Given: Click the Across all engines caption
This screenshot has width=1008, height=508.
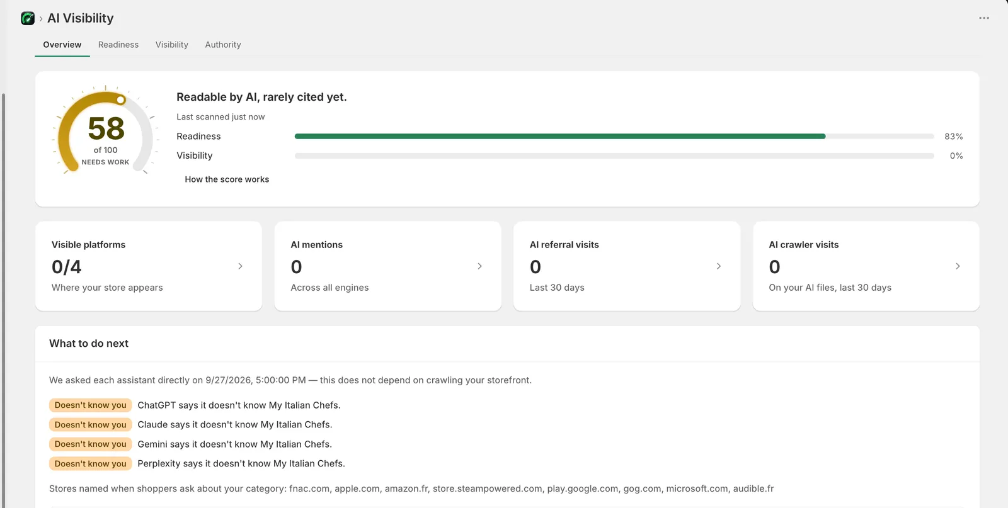Looking at the screenshot, I should [x=329, y=288].
